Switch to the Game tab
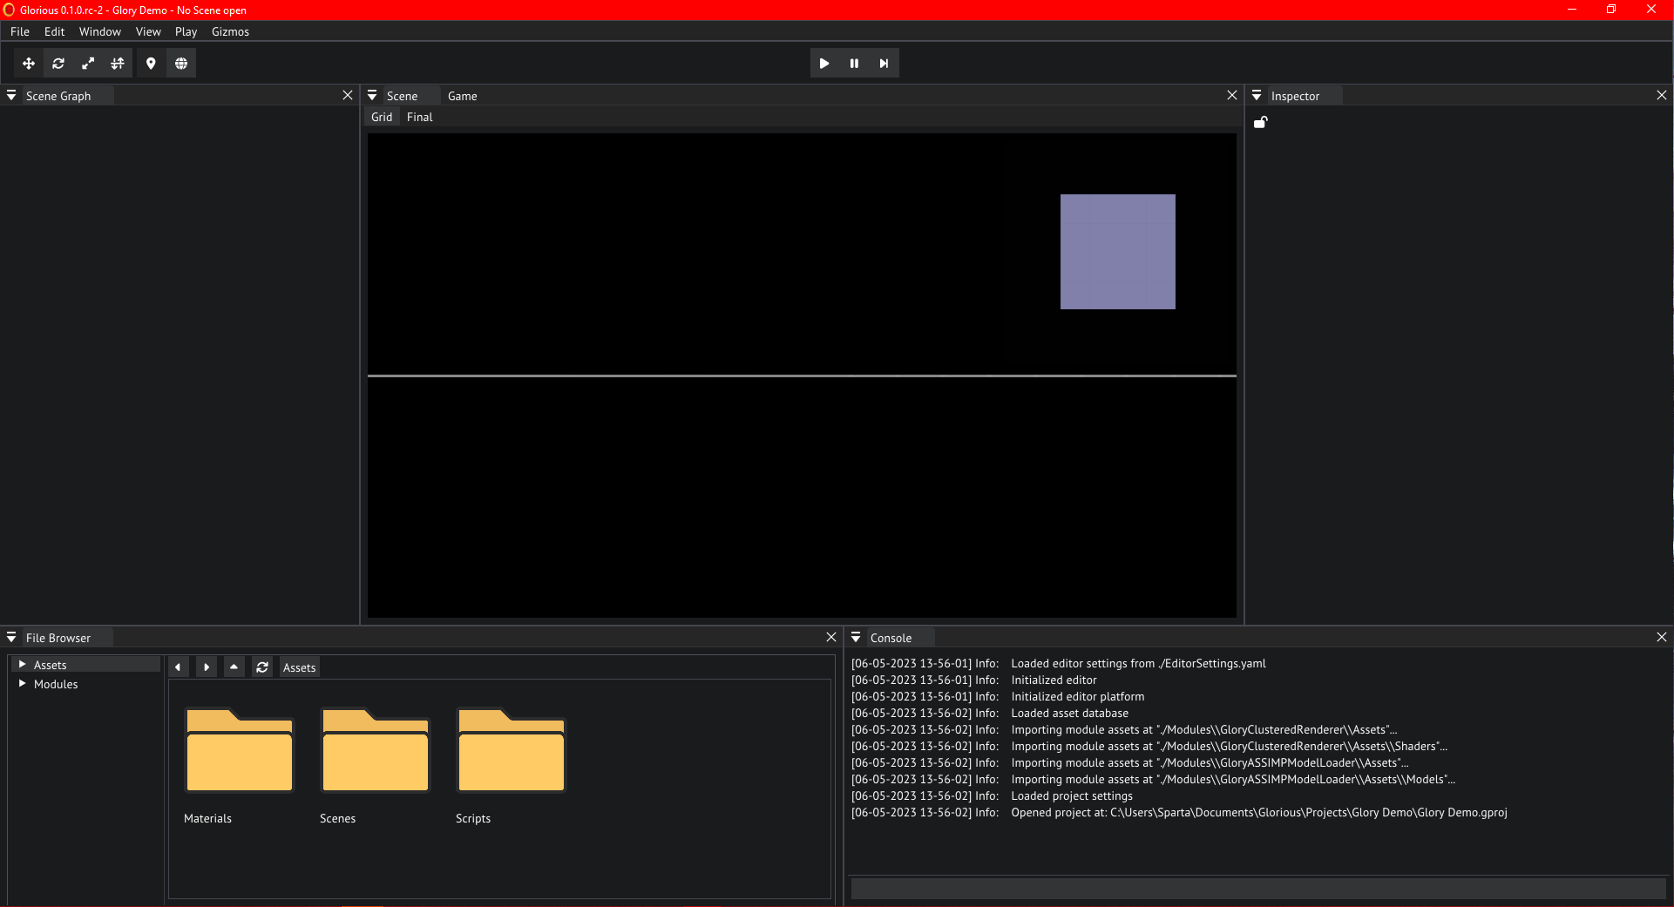The width and height of the screenshot is (1674, 907). [462, 96]
